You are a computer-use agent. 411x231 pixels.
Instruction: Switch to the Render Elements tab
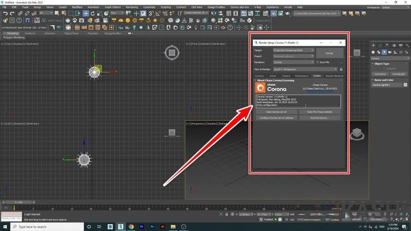click(334, 76)
